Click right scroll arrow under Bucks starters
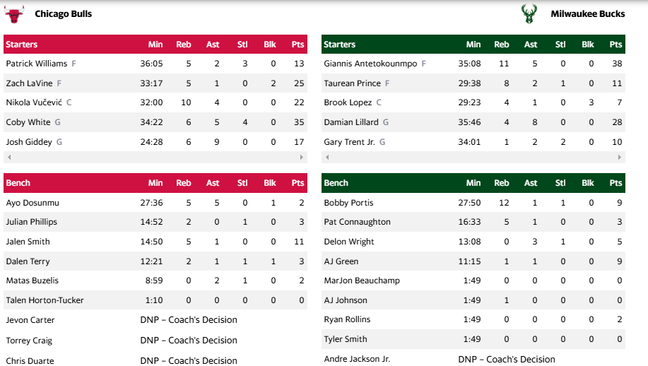Image resolution: width=648 pixels, height=366 pixels. click(620, 157)
